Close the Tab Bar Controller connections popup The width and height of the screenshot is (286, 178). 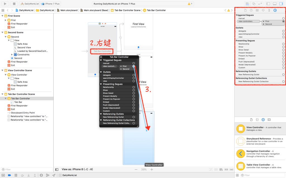[101, 57]
